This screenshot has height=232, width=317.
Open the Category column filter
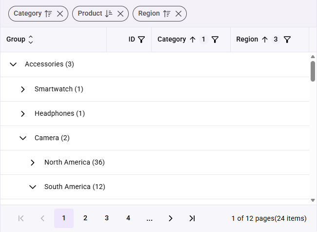[x=215, y=40]
